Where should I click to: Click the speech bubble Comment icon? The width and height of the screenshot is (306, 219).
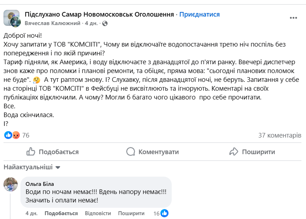point(131,152)
